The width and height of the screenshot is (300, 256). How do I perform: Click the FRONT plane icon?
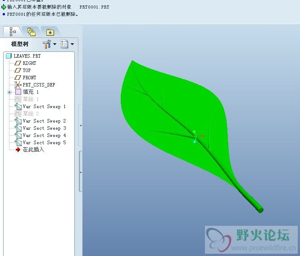point(18,78)
